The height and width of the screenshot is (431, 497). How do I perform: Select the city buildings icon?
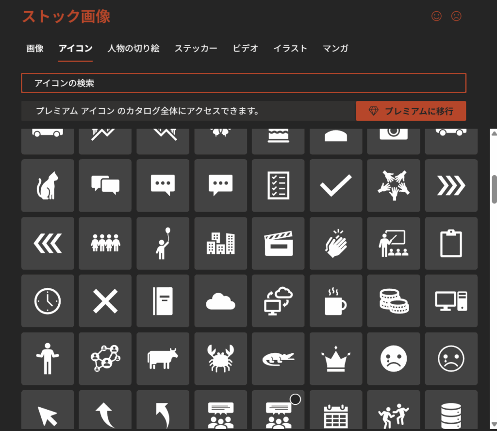[221, 243]
